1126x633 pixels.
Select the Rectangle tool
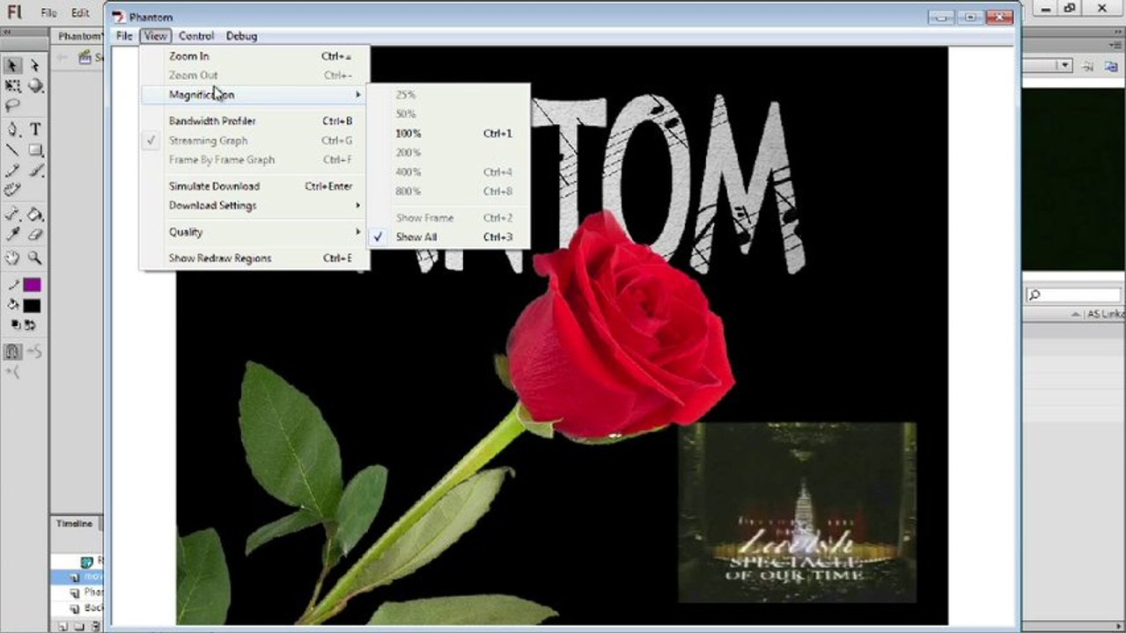[34, 150]
